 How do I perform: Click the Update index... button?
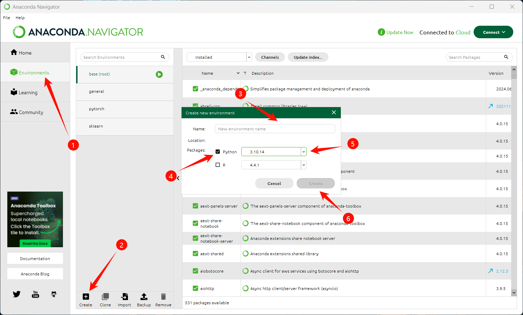click(308, 57)
